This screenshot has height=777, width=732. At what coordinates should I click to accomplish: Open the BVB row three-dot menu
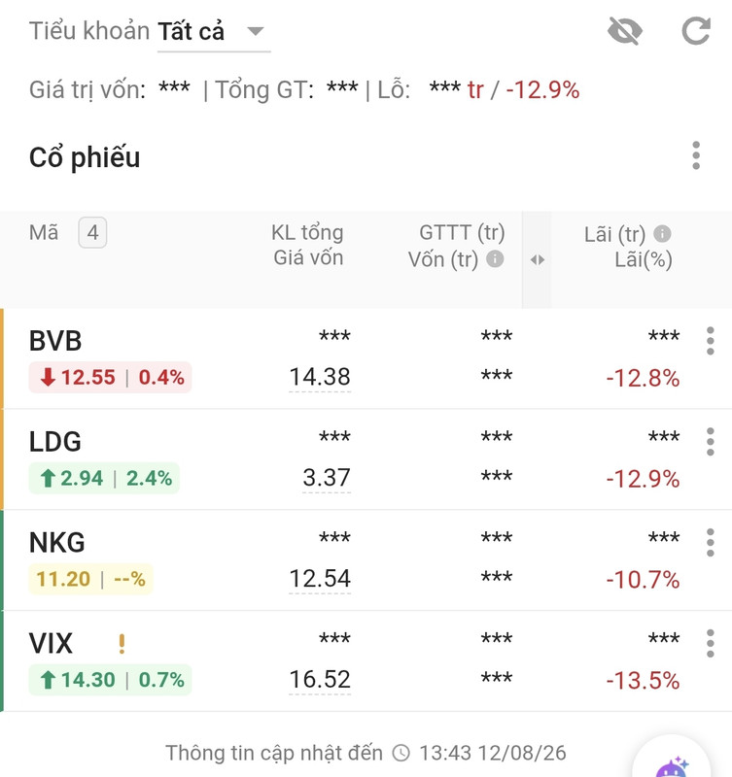pos(710,341)
